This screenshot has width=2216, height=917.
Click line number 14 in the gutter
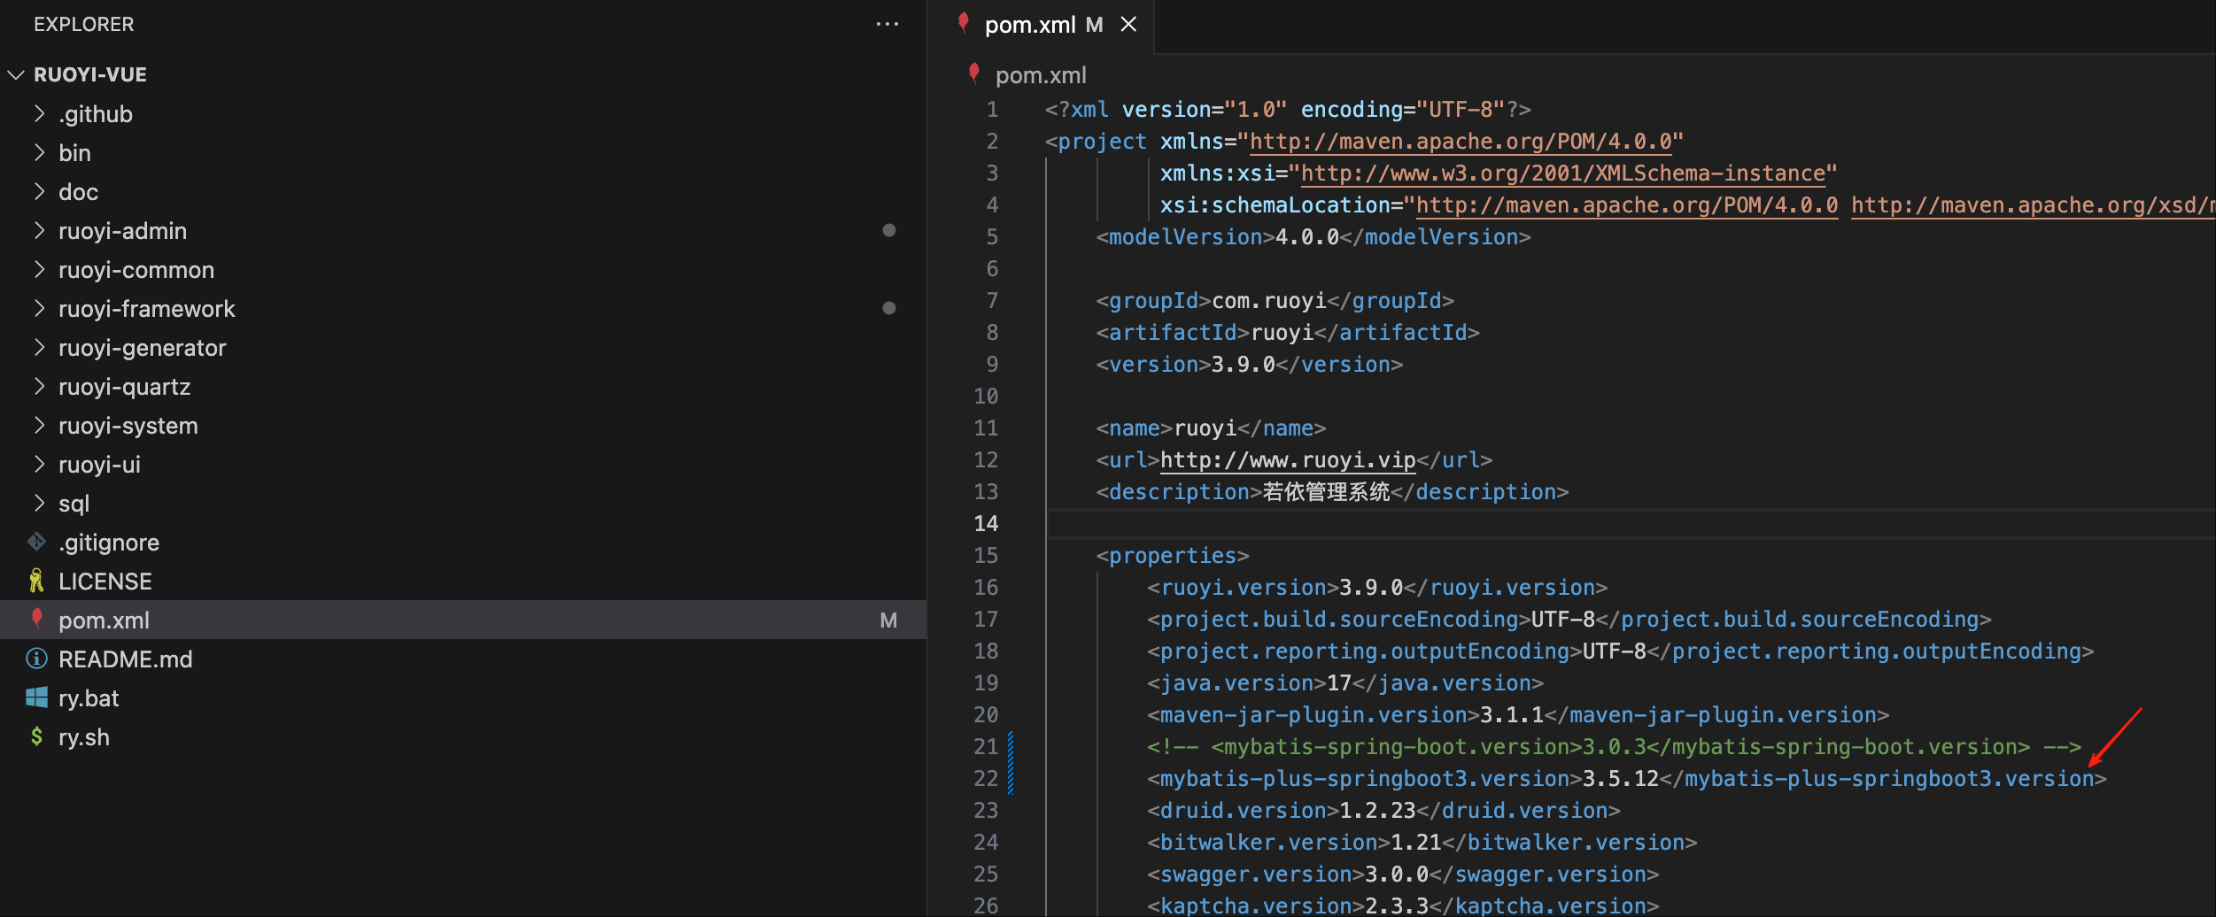986,524
